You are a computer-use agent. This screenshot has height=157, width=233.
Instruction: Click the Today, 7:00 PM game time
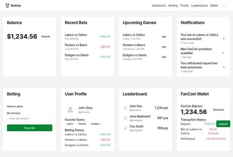click(131, 39)
